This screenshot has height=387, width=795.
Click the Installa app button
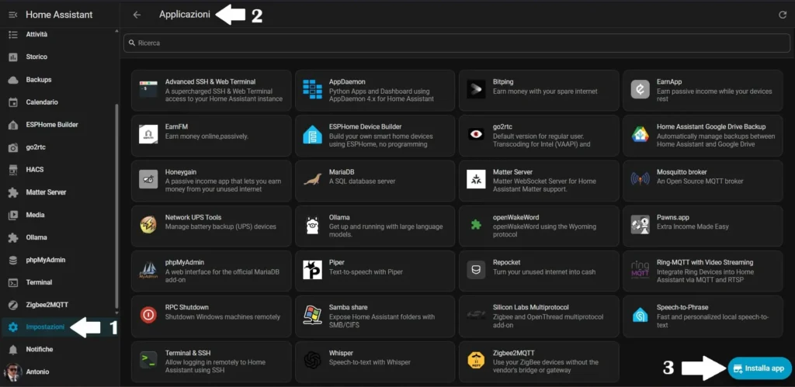[x=759, y=368]
